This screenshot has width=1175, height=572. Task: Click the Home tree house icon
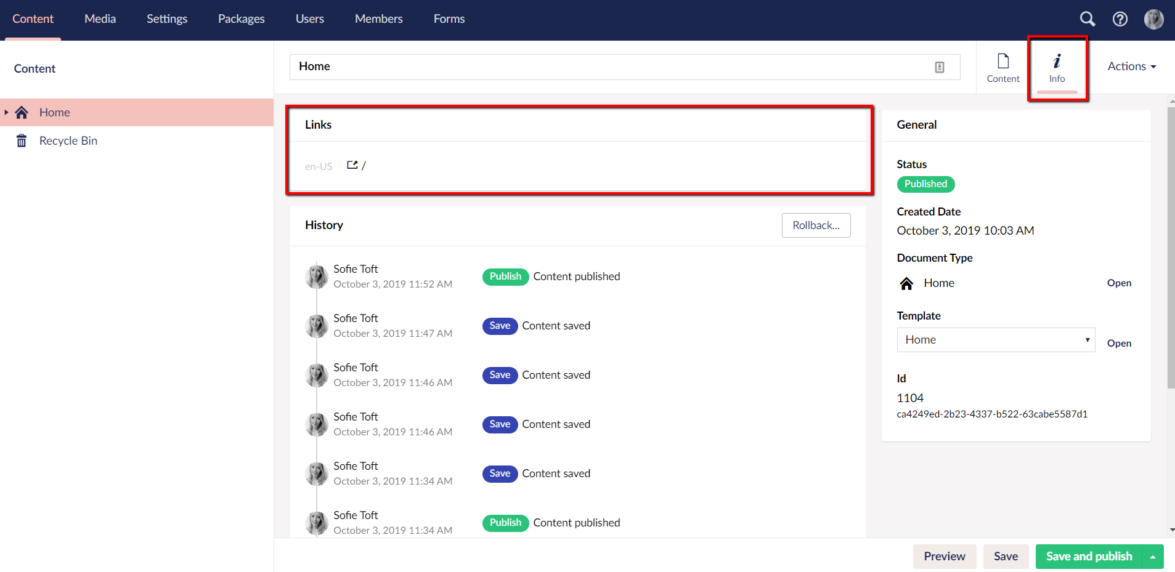click(22, 112)
